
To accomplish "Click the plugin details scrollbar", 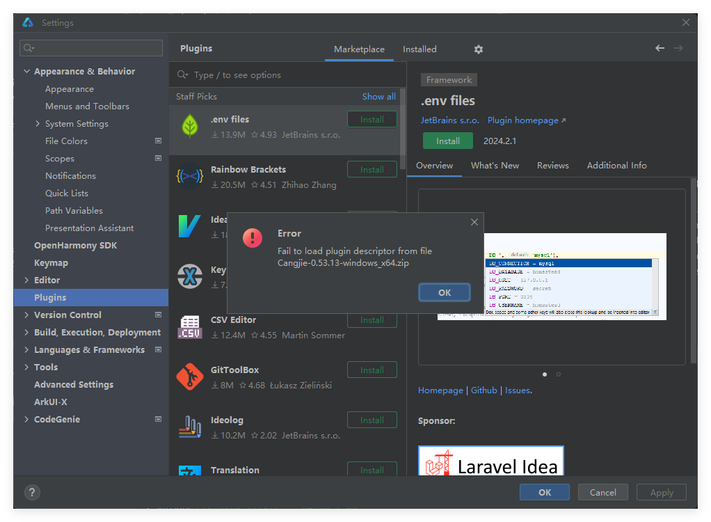I will (694, 271).
